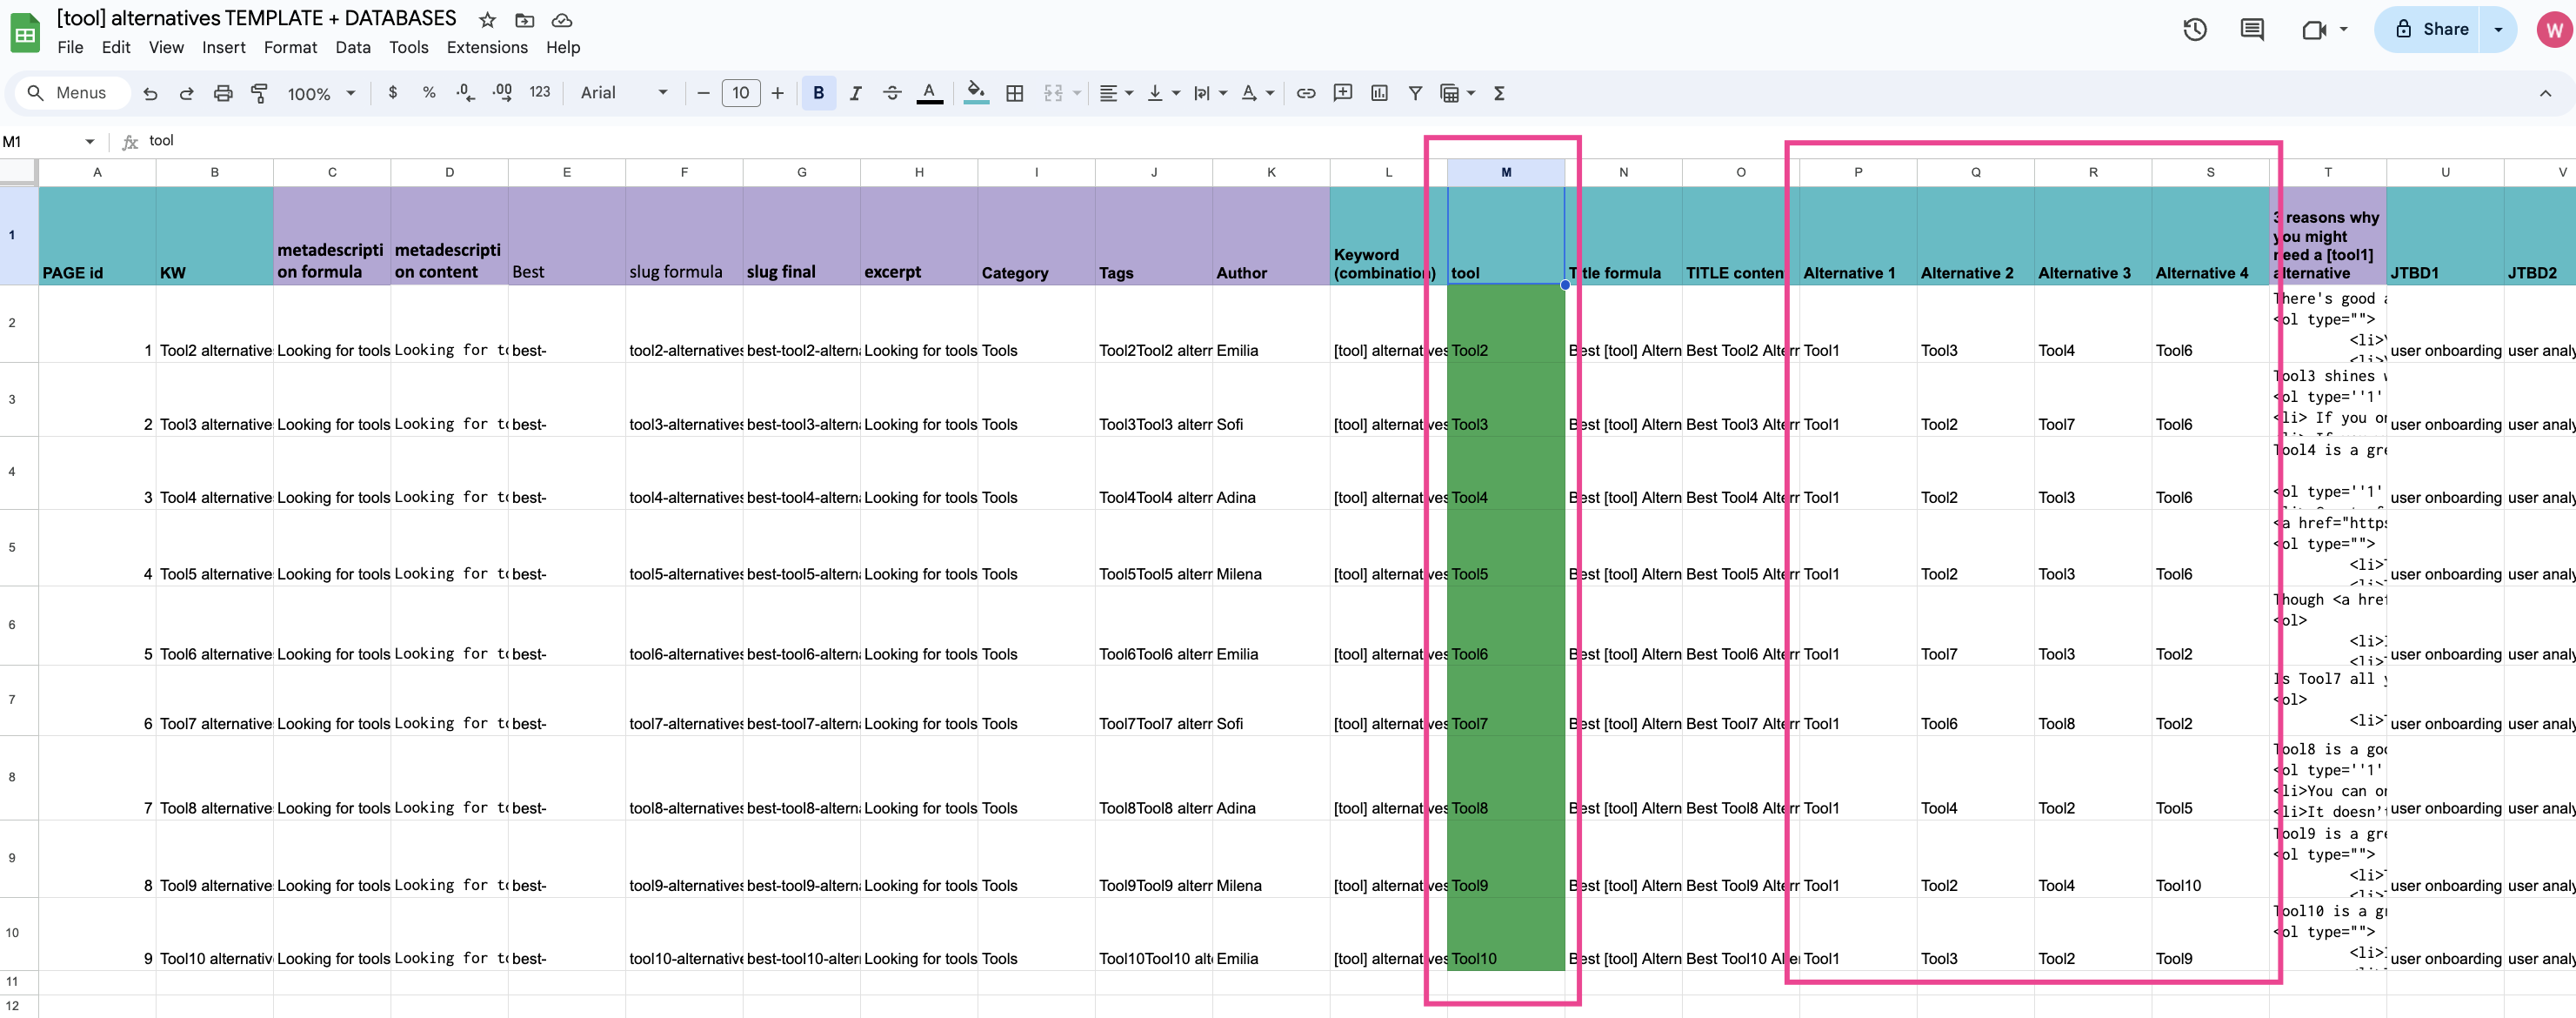Screen dimensions: 2576x1018
Task: Increase font size plus button
Action: coord(777,93)
